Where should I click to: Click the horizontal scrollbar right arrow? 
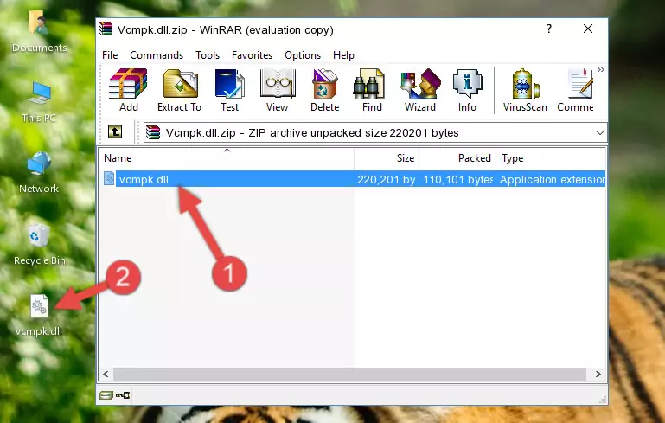(x=598, y=374)
